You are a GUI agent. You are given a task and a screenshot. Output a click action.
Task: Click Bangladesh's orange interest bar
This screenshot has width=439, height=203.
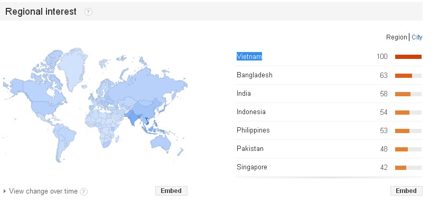click(x=404, y=76)
